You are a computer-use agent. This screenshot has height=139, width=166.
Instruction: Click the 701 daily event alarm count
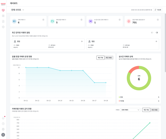(134, 23)
